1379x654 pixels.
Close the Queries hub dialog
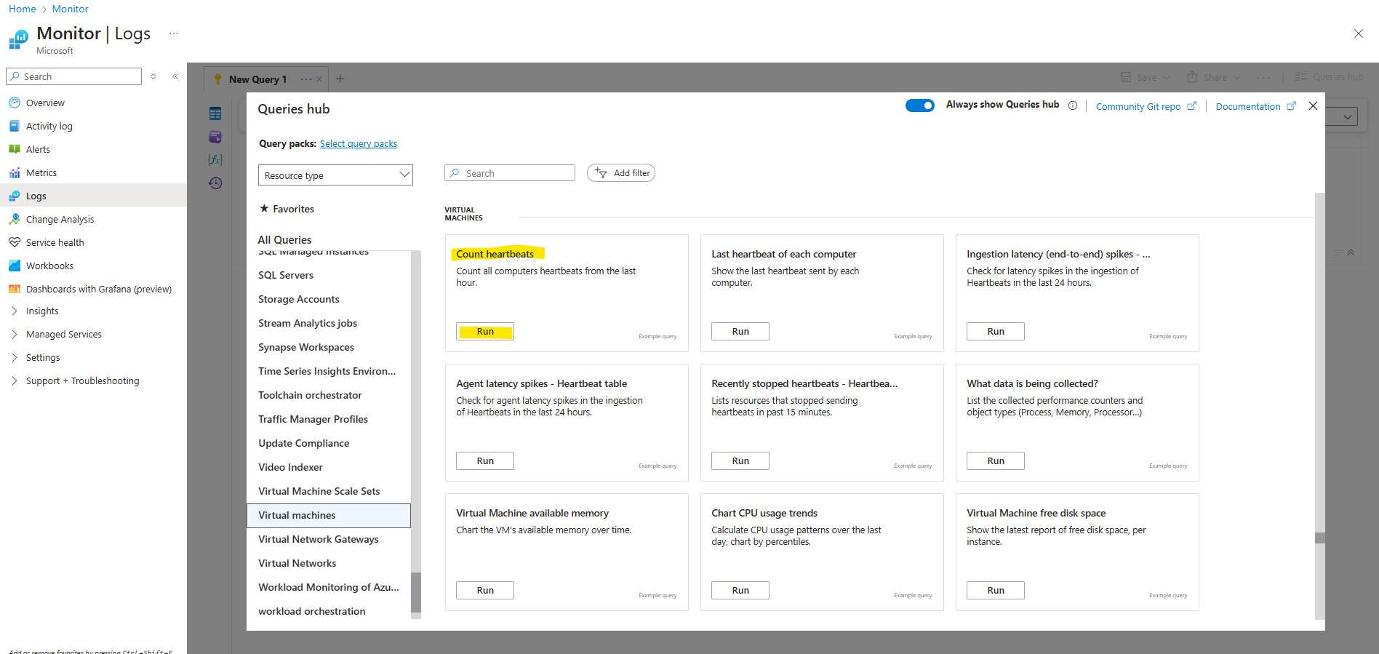coord(1313,106)
